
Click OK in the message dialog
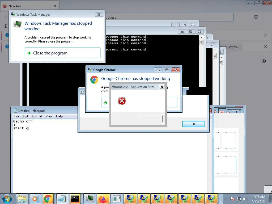(194, 124)
